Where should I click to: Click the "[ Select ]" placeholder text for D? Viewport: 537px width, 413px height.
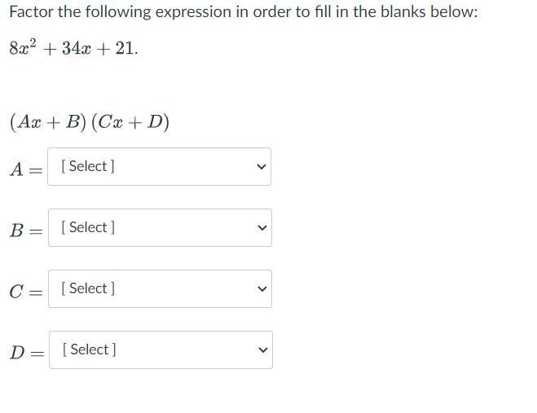[x=89, y=349]
